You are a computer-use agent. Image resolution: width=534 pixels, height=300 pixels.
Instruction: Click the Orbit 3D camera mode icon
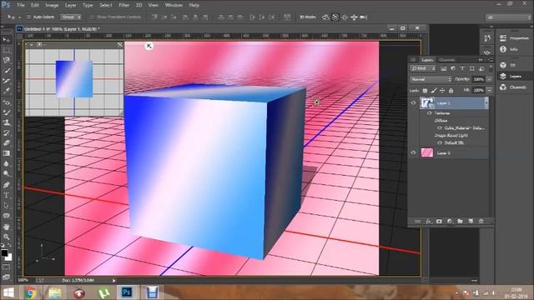tap(325, 17)
